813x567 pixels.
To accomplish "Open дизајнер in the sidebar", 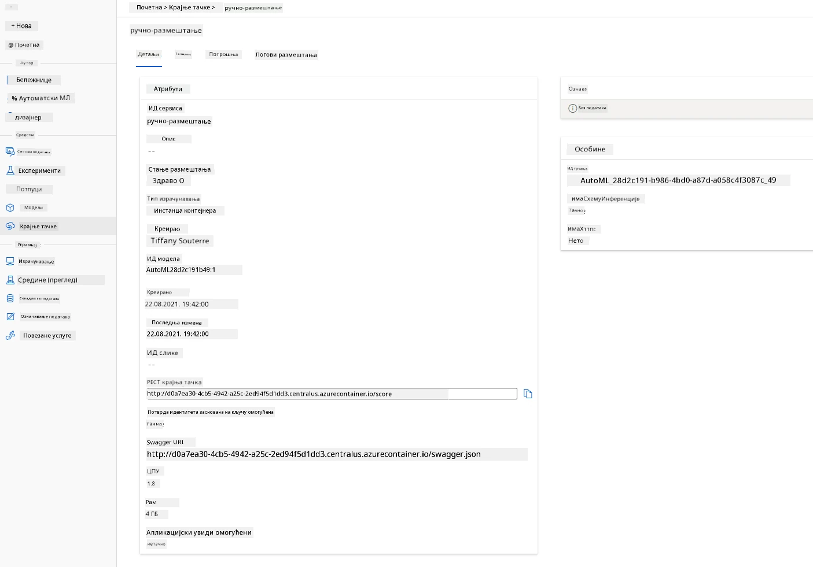I will [x=28, y=117].
